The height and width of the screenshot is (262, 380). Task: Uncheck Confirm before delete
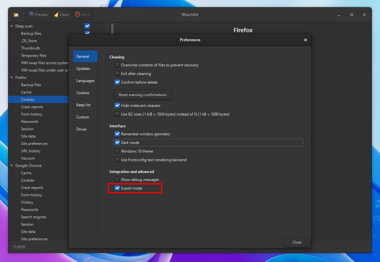coord(117,82)
